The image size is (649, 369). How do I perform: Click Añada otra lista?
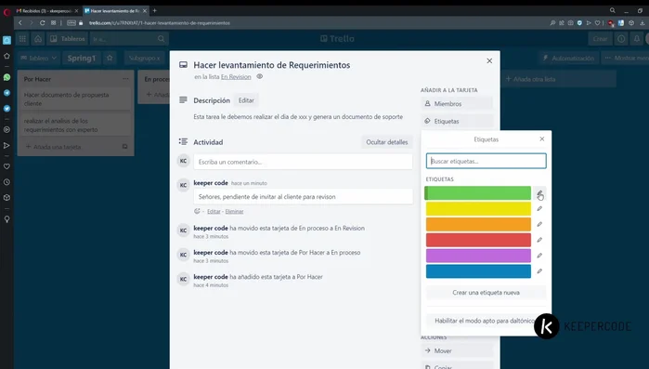pyautogui.click(x=559, y=79)
